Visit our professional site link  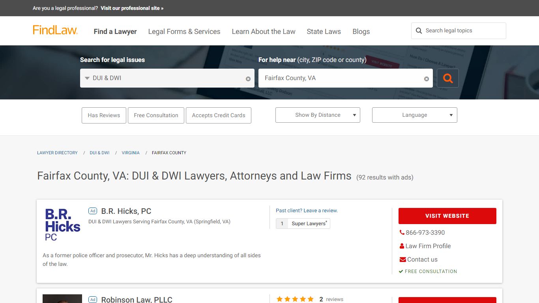(x=132, y=8)
